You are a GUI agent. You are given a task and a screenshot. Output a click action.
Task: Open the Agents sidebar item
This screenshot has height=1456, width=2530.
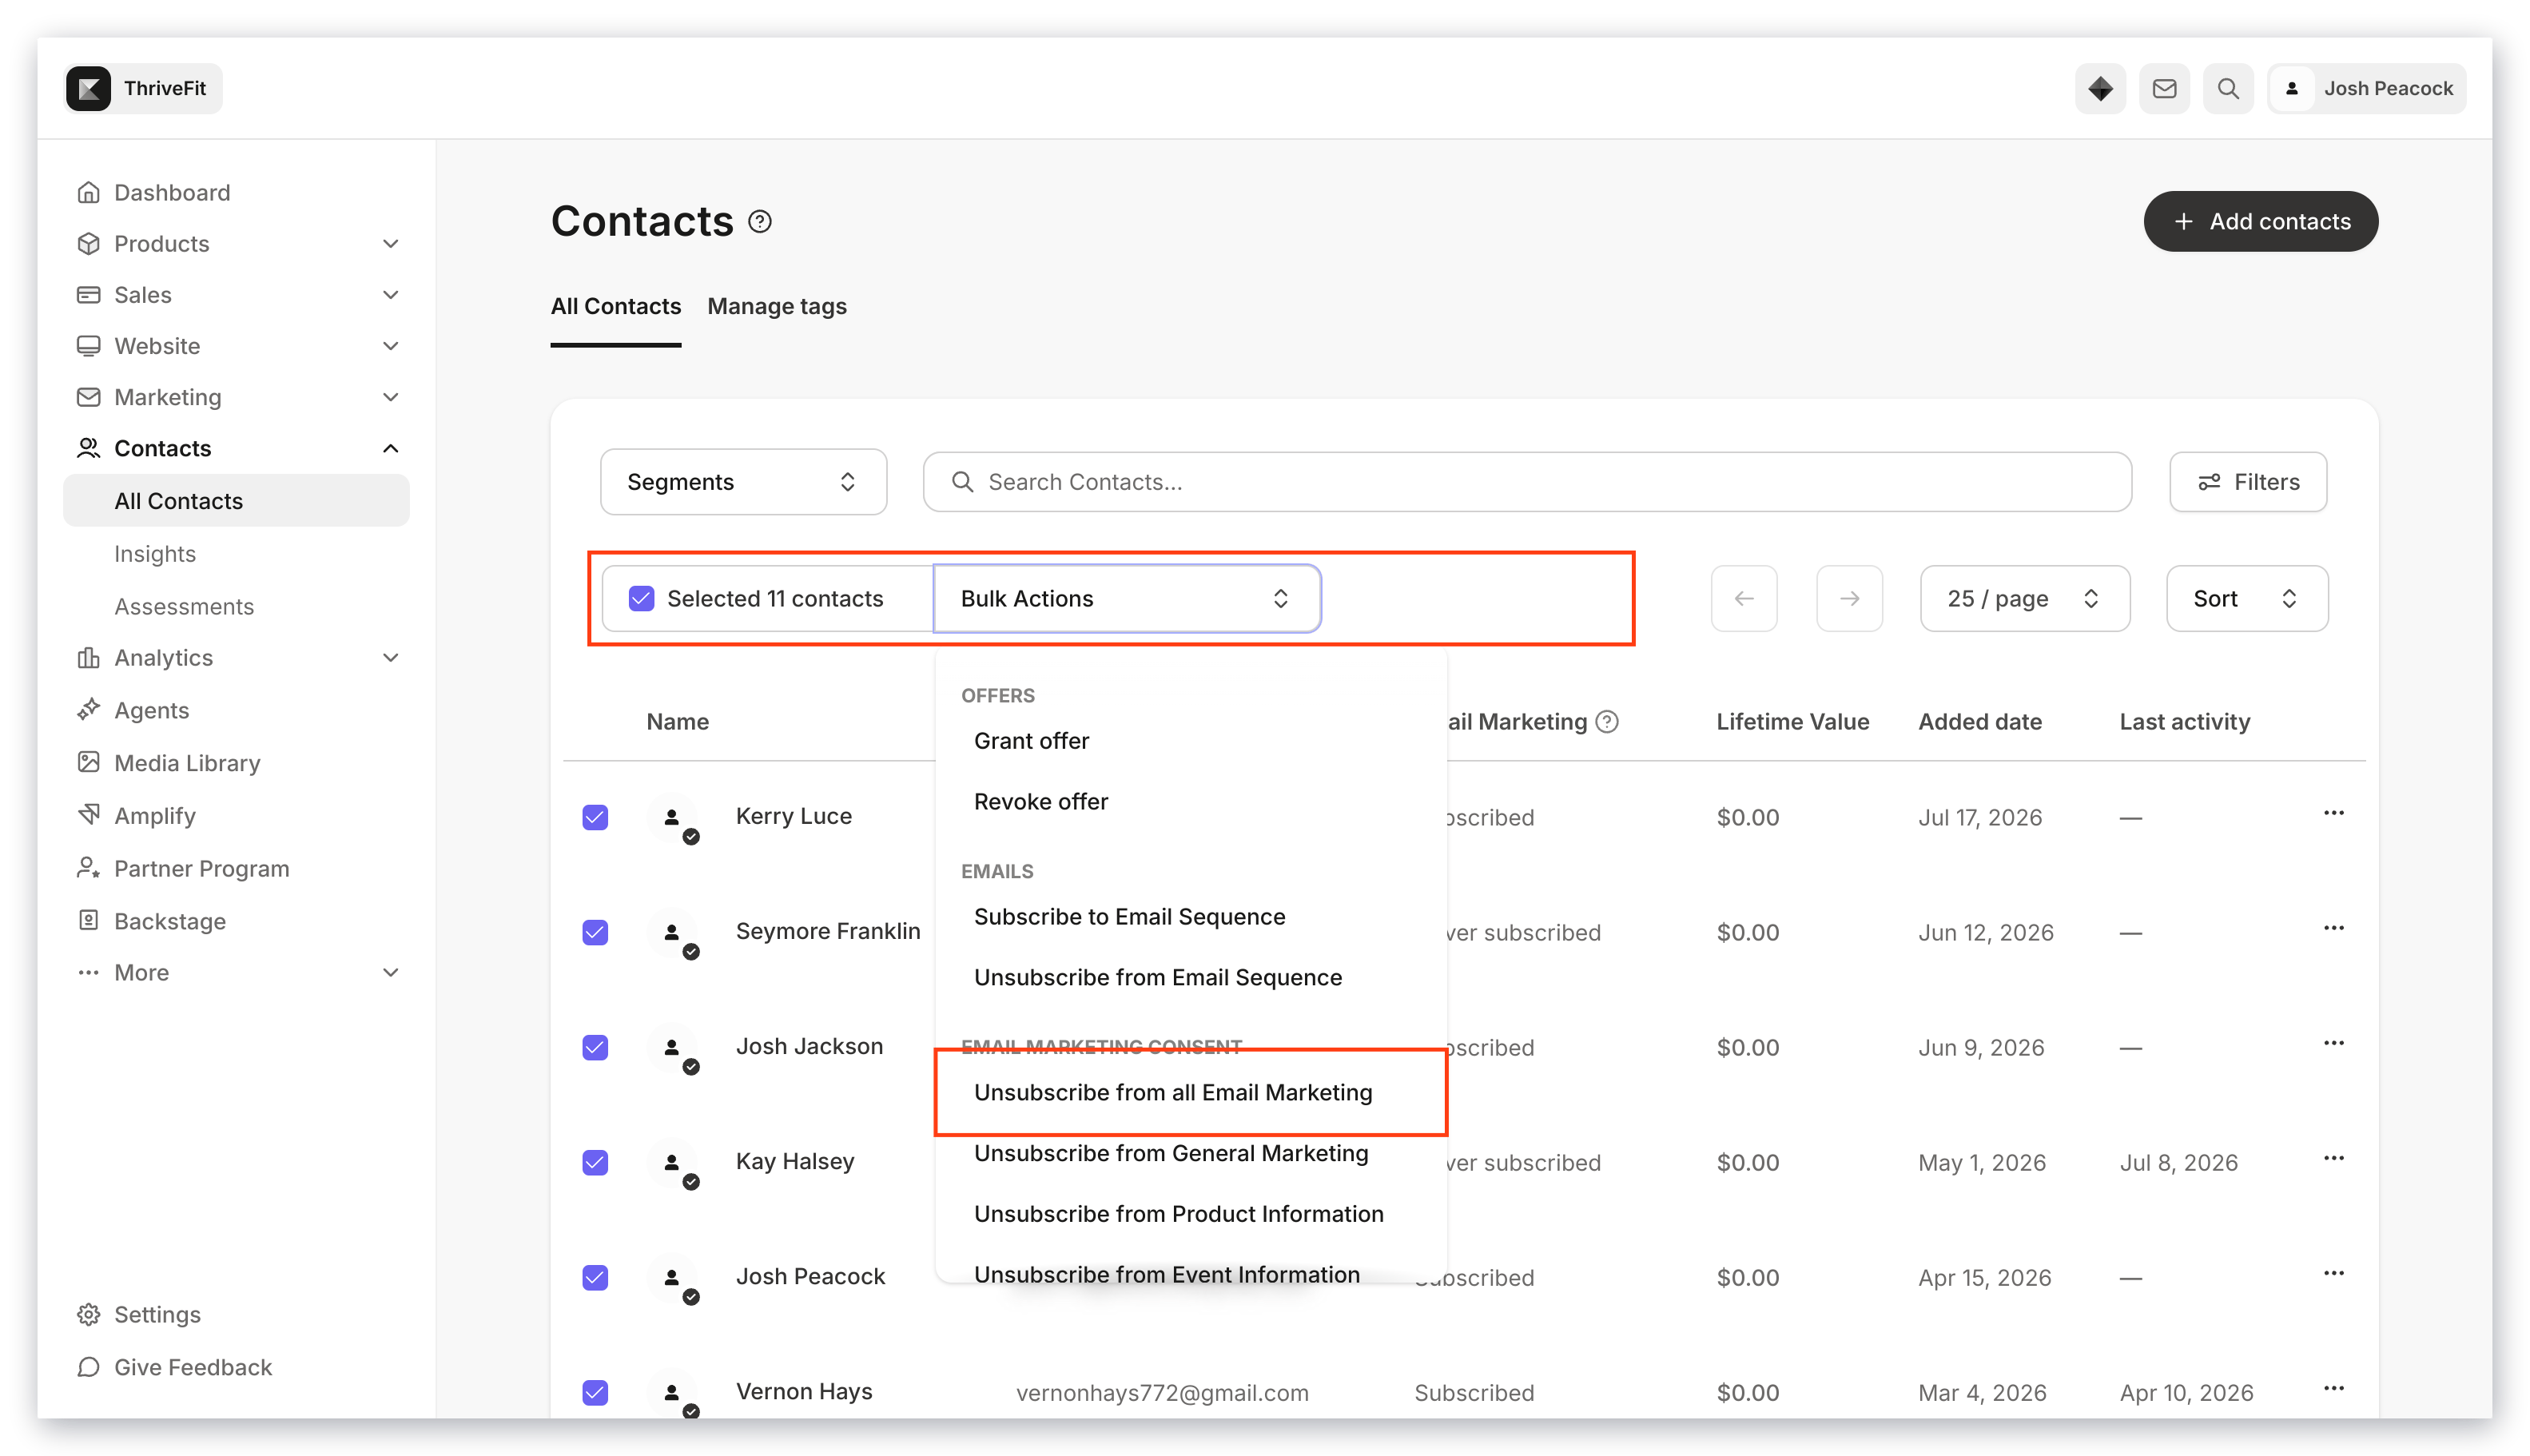tap(151, 710)
